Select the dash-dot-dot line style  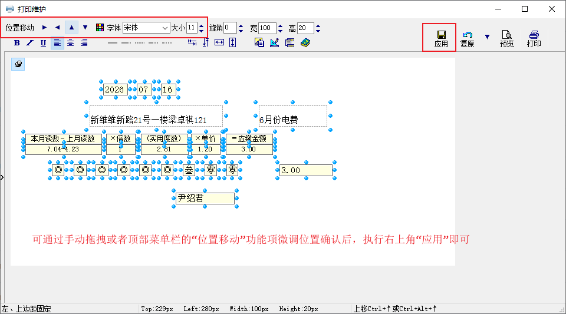(153, 42)
